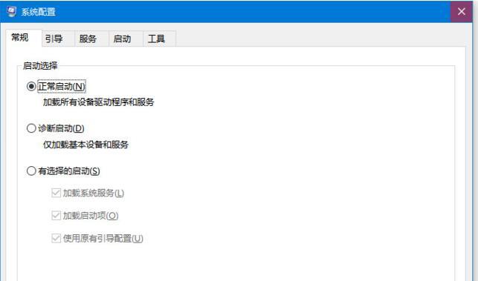Open the 工具 tab
This screenshot has height=281, width=478.
click(x=159, y=39)
